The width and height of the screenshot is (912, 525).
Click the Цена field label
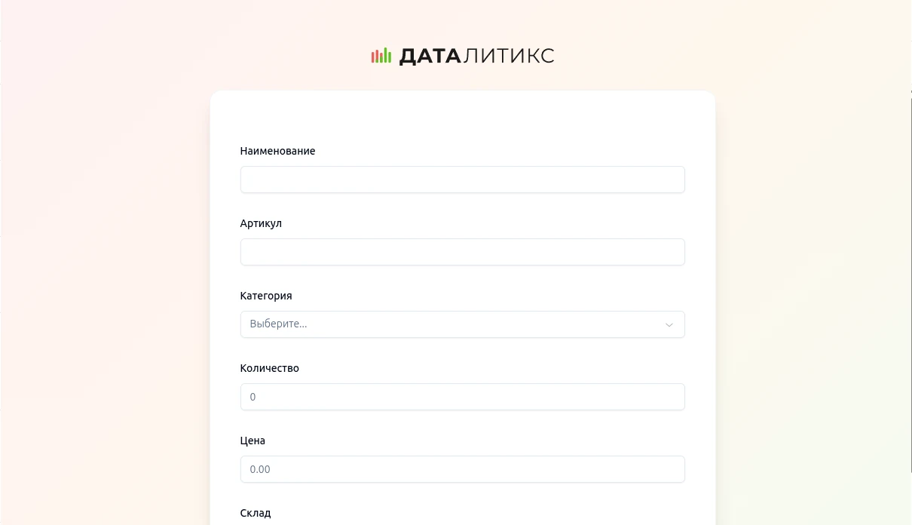(x=252, y=441)
